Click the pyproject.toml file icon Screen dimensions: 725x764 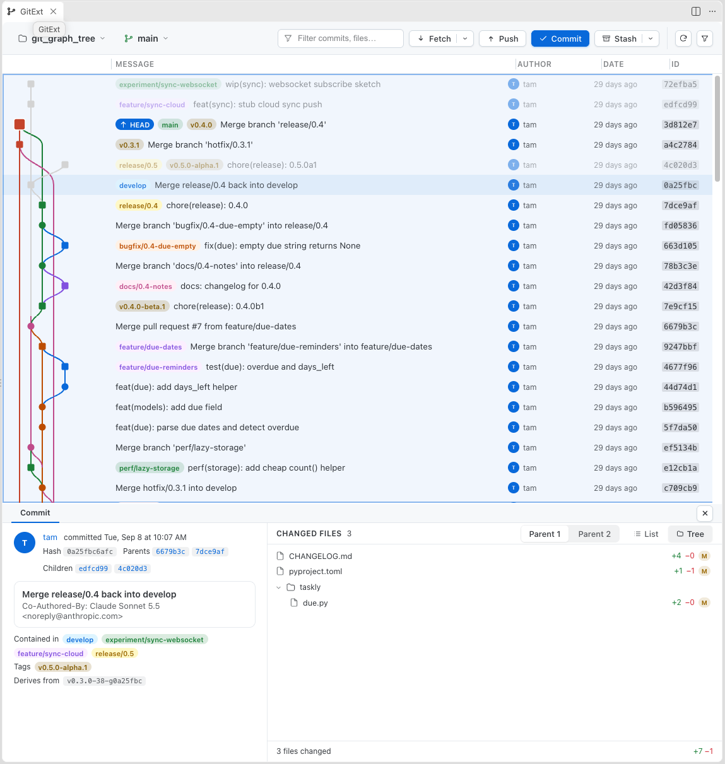(281, 571)
